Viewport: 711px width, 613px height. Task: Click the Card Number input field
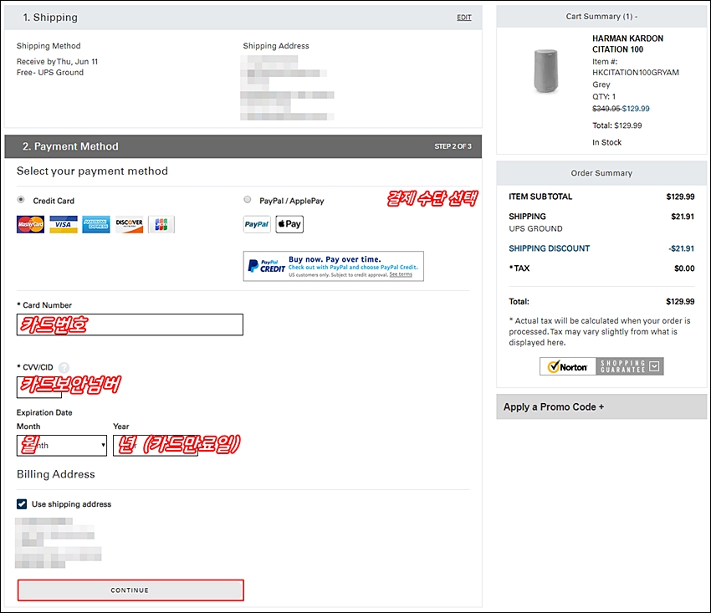pos(130,324)
